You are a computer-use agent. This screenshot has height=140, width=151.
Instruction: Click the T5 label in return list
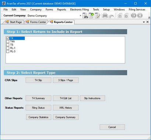(x=12, y=45)
